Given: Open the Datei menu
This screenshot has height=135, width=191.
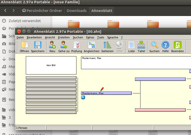Looking at the screenshot, I should pos(20,37).
